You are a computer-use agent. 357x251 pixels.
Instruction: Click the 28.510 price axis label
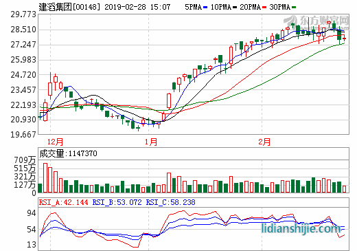point(23,30)
